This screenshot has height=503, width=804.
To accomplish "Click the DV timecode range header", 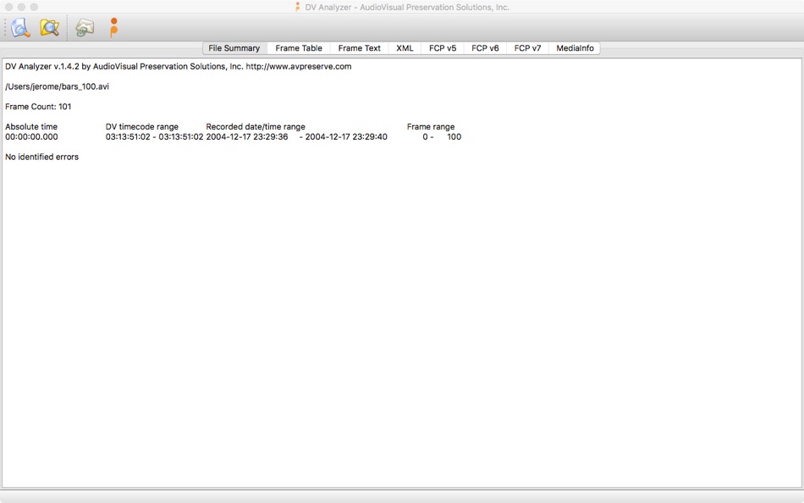I will coord(142,126).
